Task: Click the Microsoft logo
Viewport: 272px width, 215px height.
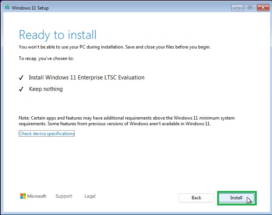Action: tap(33, 196)
